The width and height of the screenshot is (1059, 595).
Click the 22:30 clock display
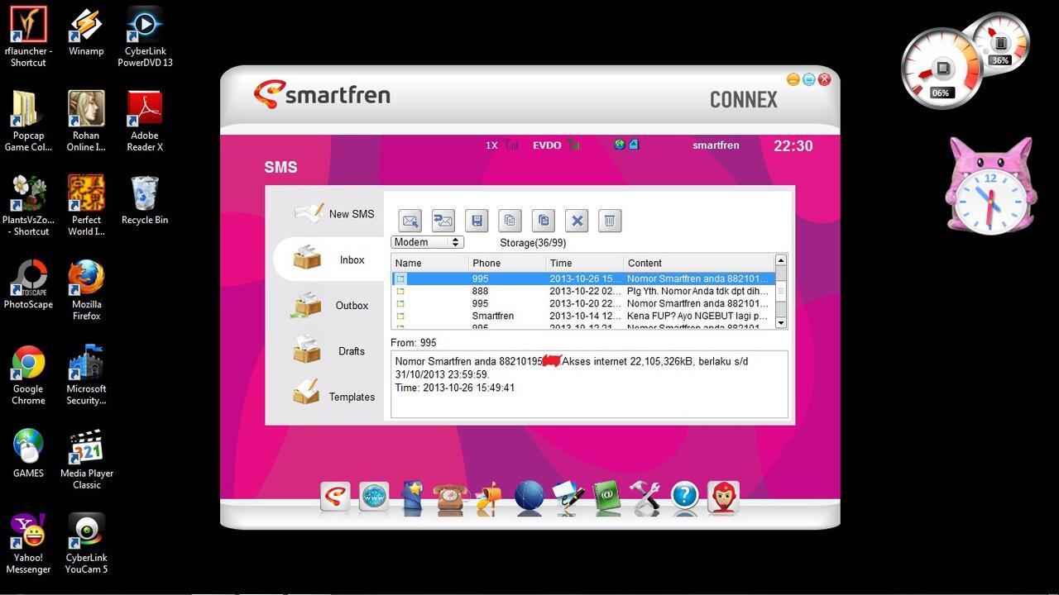[x=793, y=145]
